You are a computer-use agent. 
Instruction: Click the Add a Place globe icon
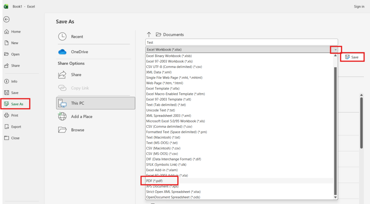coord(63,116)
